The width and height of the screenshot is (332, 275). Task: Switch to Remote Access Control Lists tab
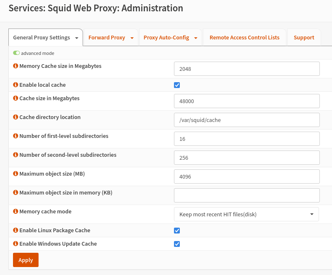pyautogui.click(x=244, y=38)
